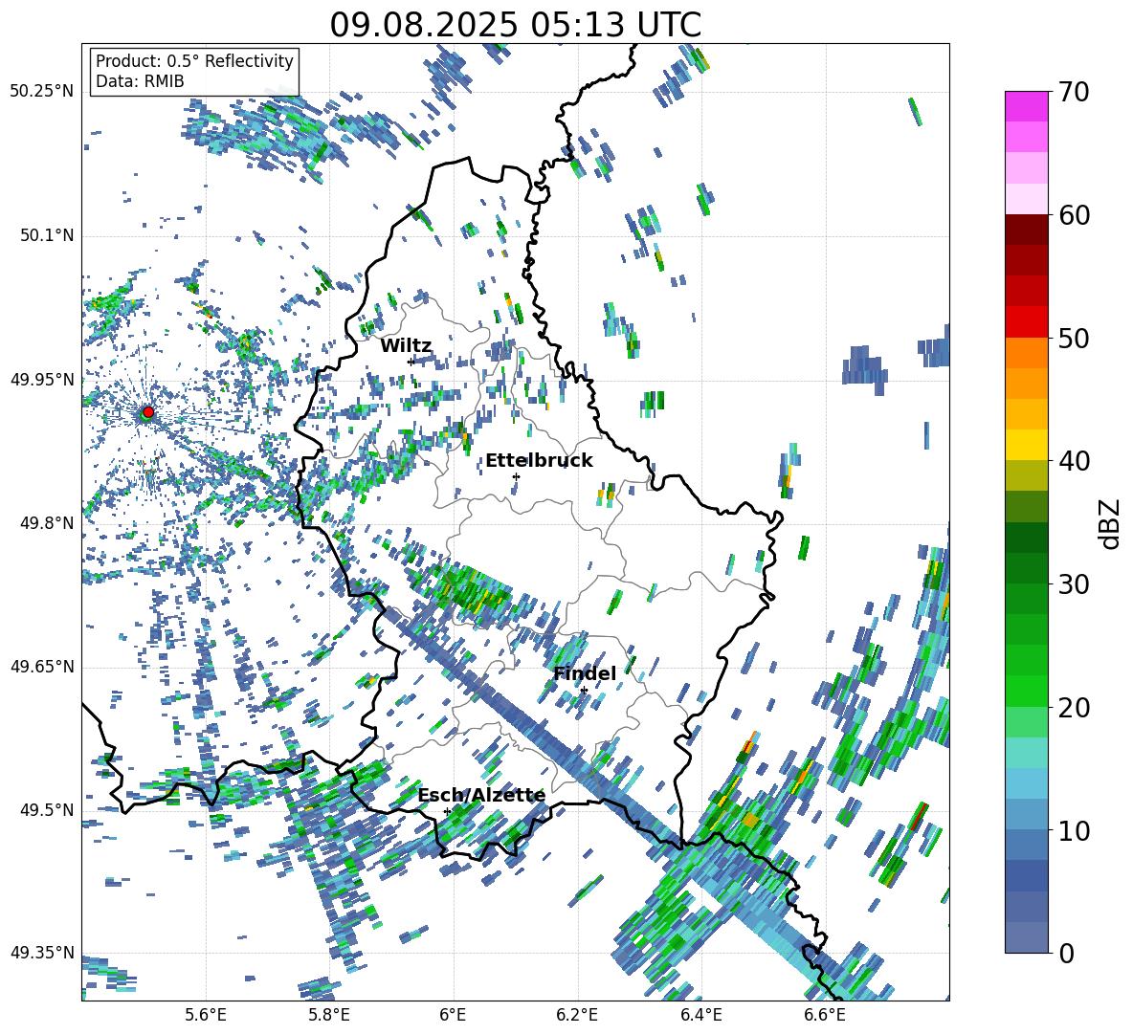
Task: Click the 60 label on colorbar
Action: [1074, 215]
